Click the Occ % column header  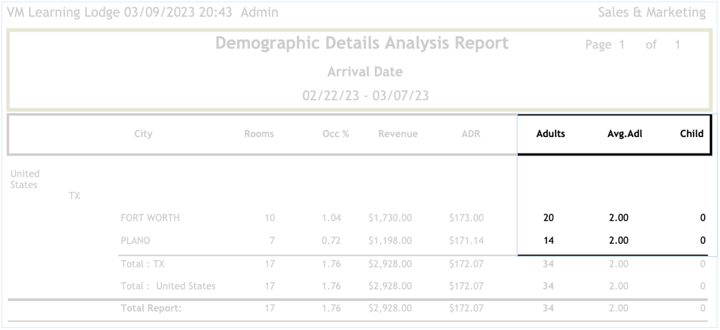pyautogui.click(x=335, y=134)
